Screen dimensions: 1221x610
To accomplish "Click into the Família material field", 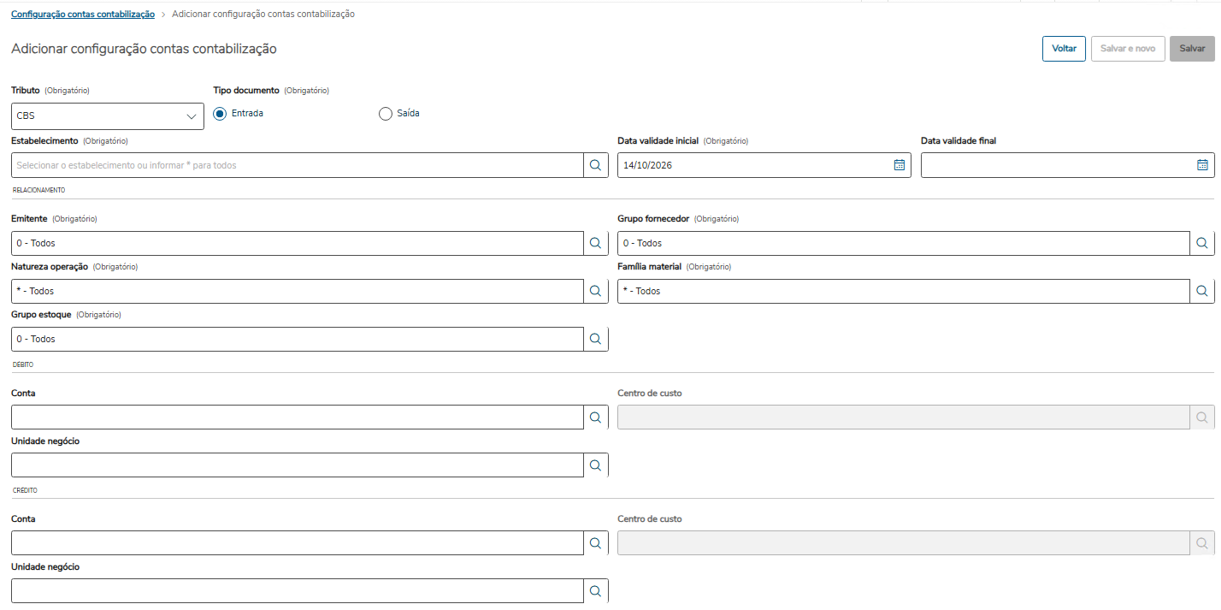I will pos(904,291).
